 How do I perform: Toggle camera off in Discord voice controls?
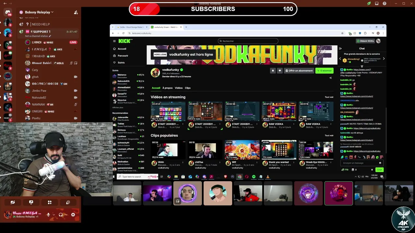coord(13,202)
